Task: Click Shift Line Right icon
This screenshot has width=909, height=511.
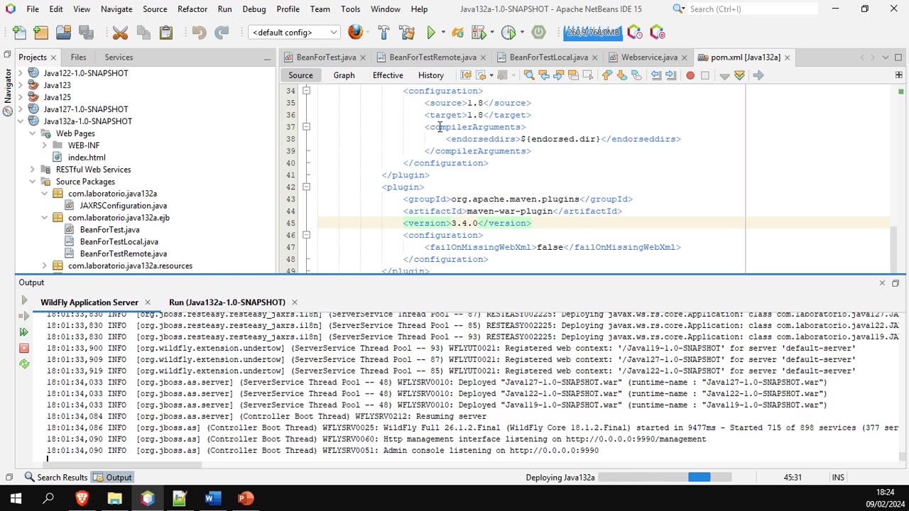Action: tap(670, 75)
